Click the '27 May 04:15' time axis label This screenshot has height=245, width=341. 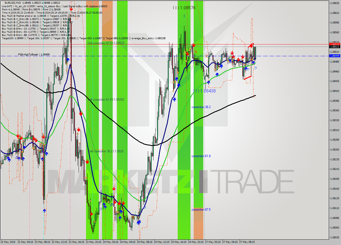(230, 242)
